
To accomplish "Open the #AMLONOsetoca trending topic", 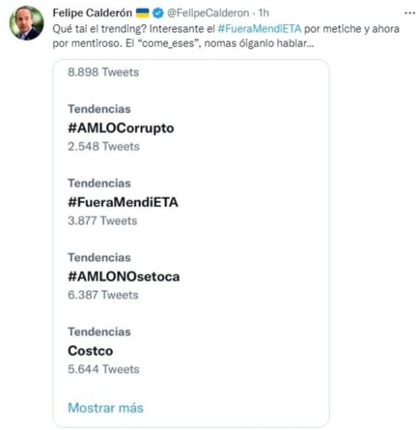I will point(123,276).
